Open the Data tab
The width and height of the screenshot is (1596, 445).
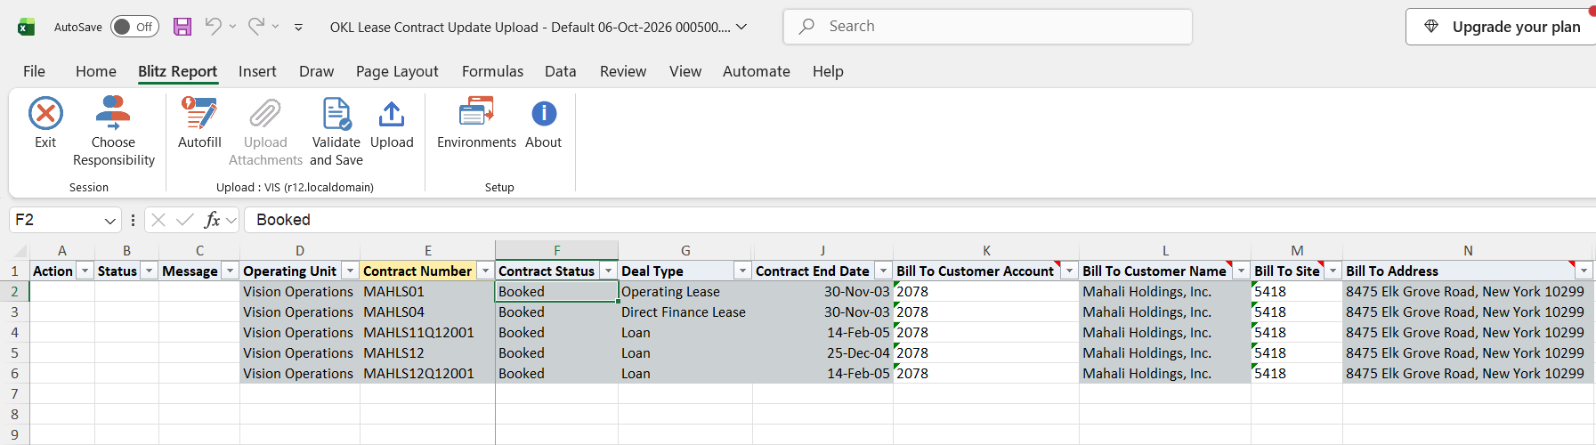tap(561, 71)
